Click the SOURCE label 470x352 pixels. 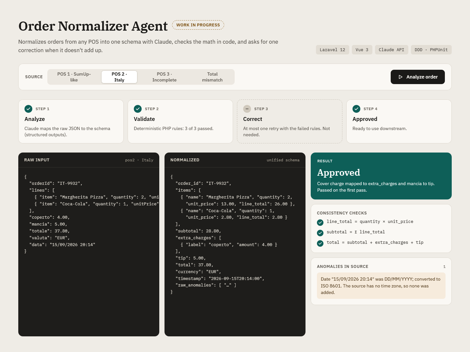34,77
